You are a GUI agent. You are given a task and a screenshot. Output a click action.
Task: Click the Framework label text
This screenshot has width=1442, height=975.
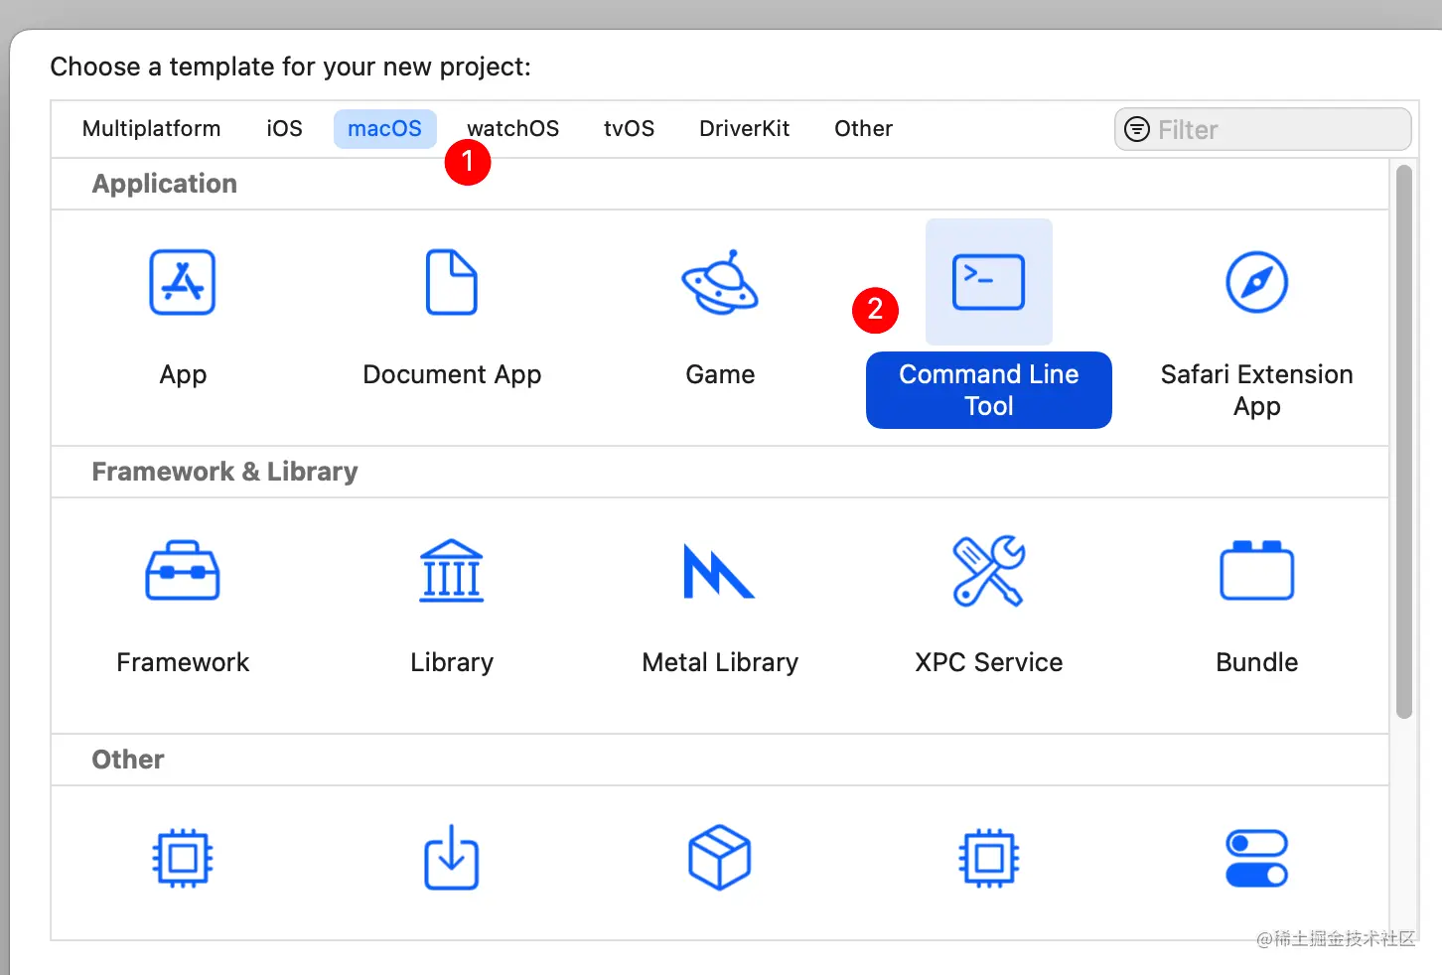click(x=183, y=662)
